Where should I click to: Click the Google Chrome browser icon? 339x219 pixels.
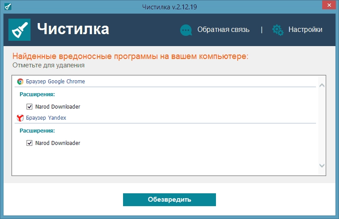[x=20, y=82]
